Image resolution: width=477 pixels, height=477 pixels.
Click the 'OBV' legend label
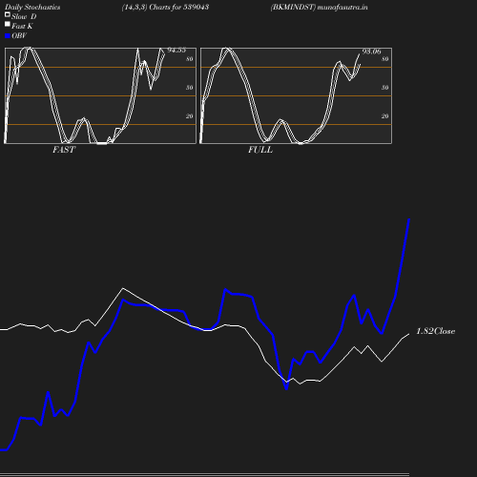19,35
